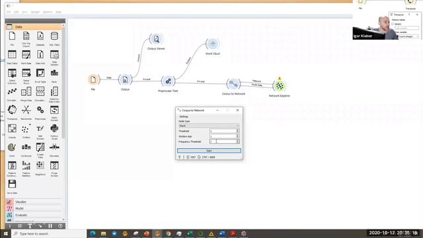Add the File widget from Data panel
Screen dimensions: 423x238
click(x=12, y=38)
